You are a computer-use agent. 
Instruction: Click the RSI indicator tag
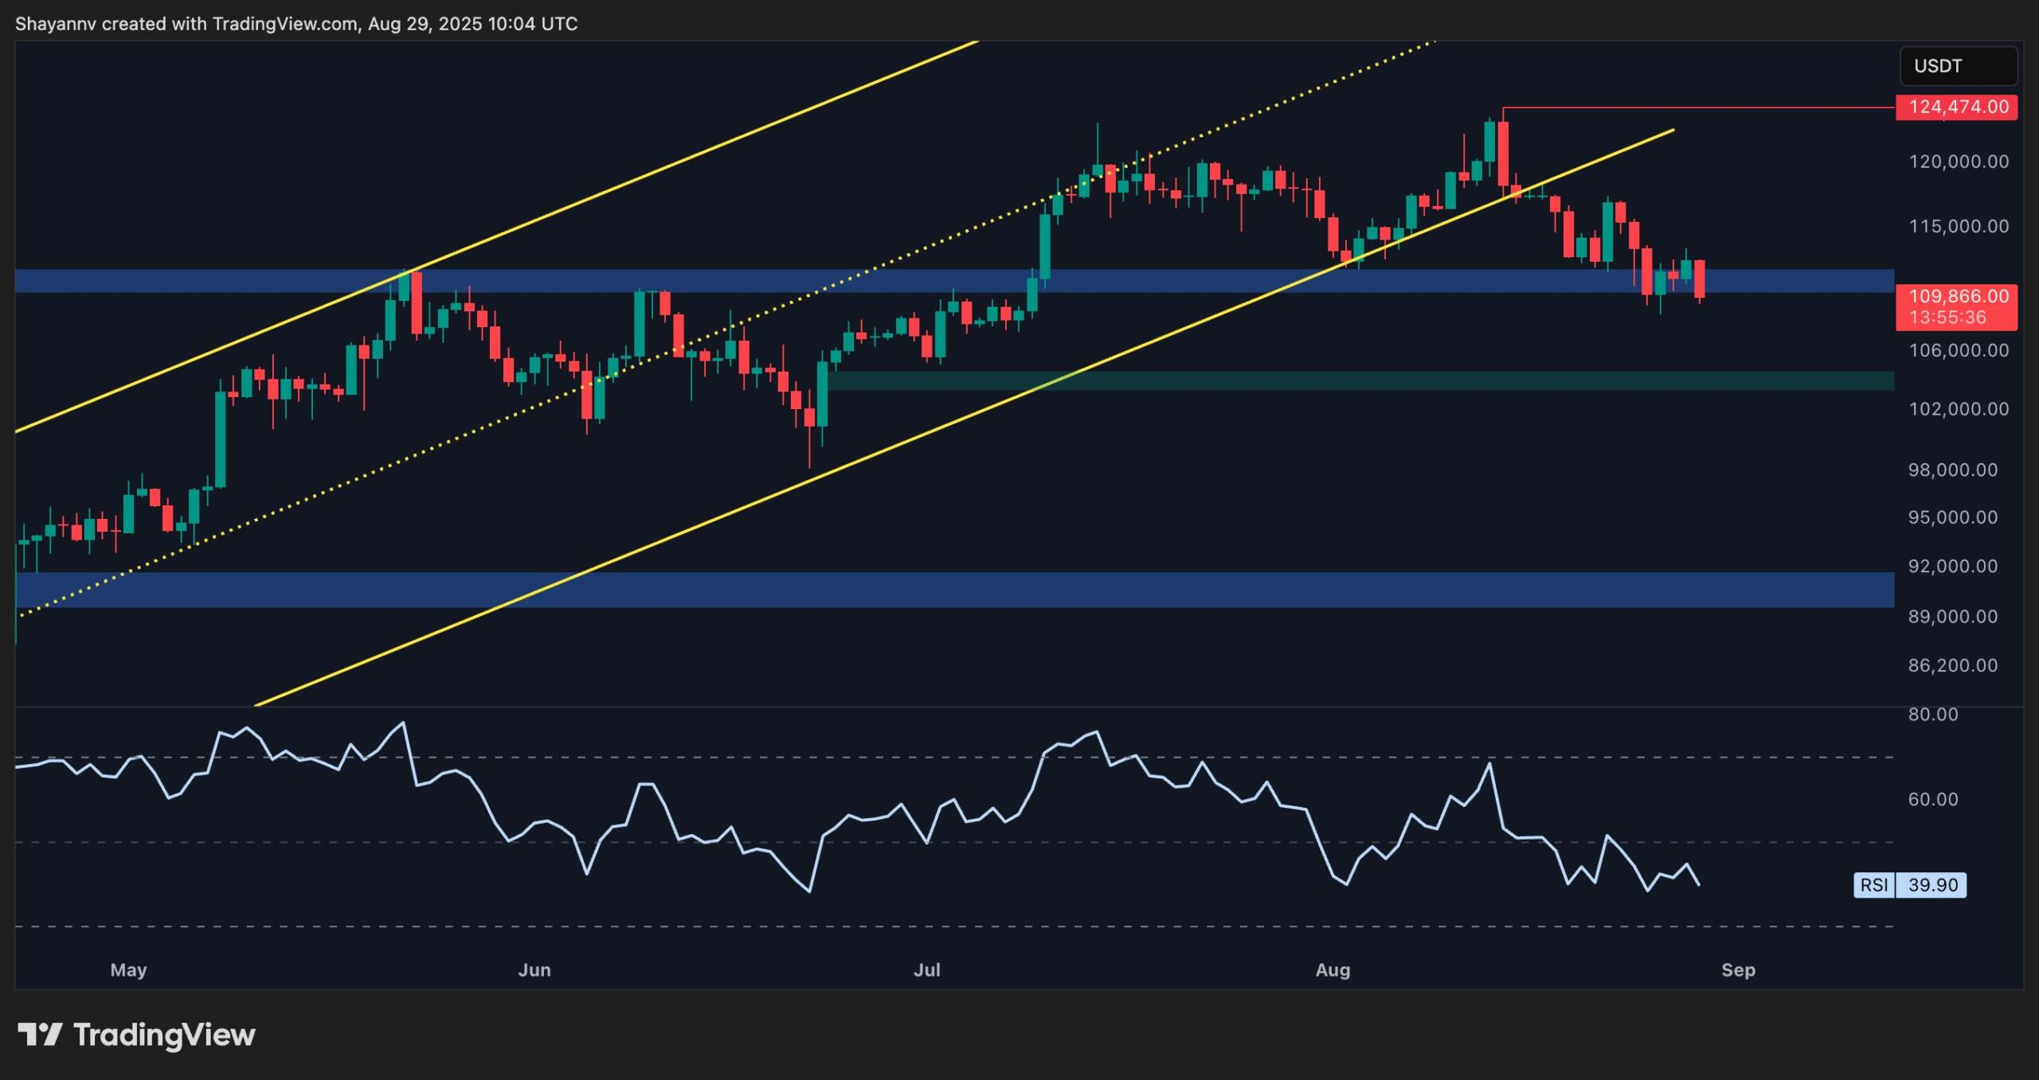click(x=1874, y=885)
